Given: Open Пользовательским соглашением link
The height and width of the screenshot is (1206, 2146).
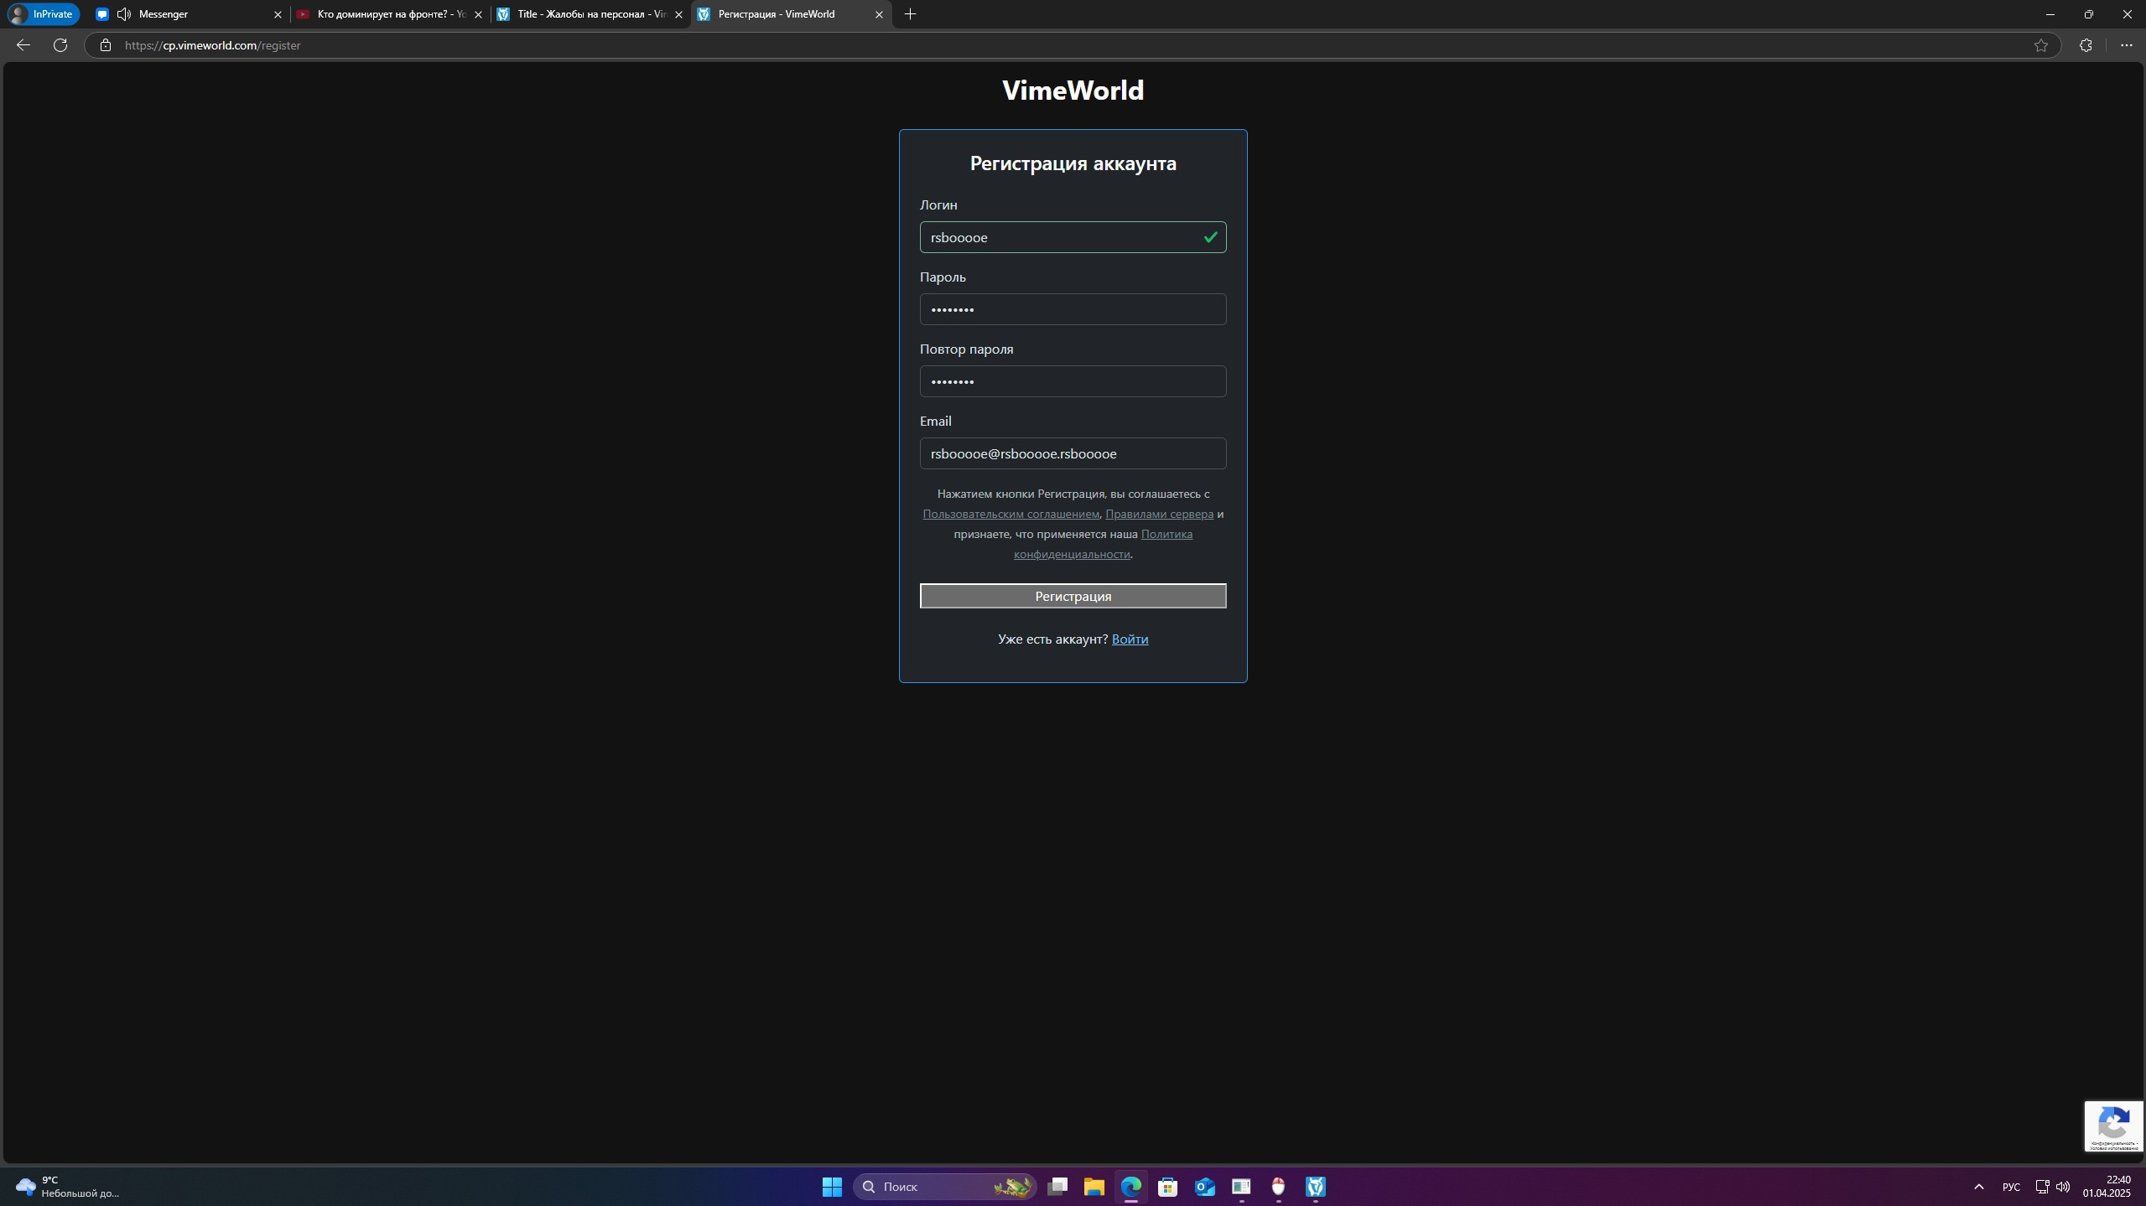Looking at the screenshot, I should (1011, 514).
